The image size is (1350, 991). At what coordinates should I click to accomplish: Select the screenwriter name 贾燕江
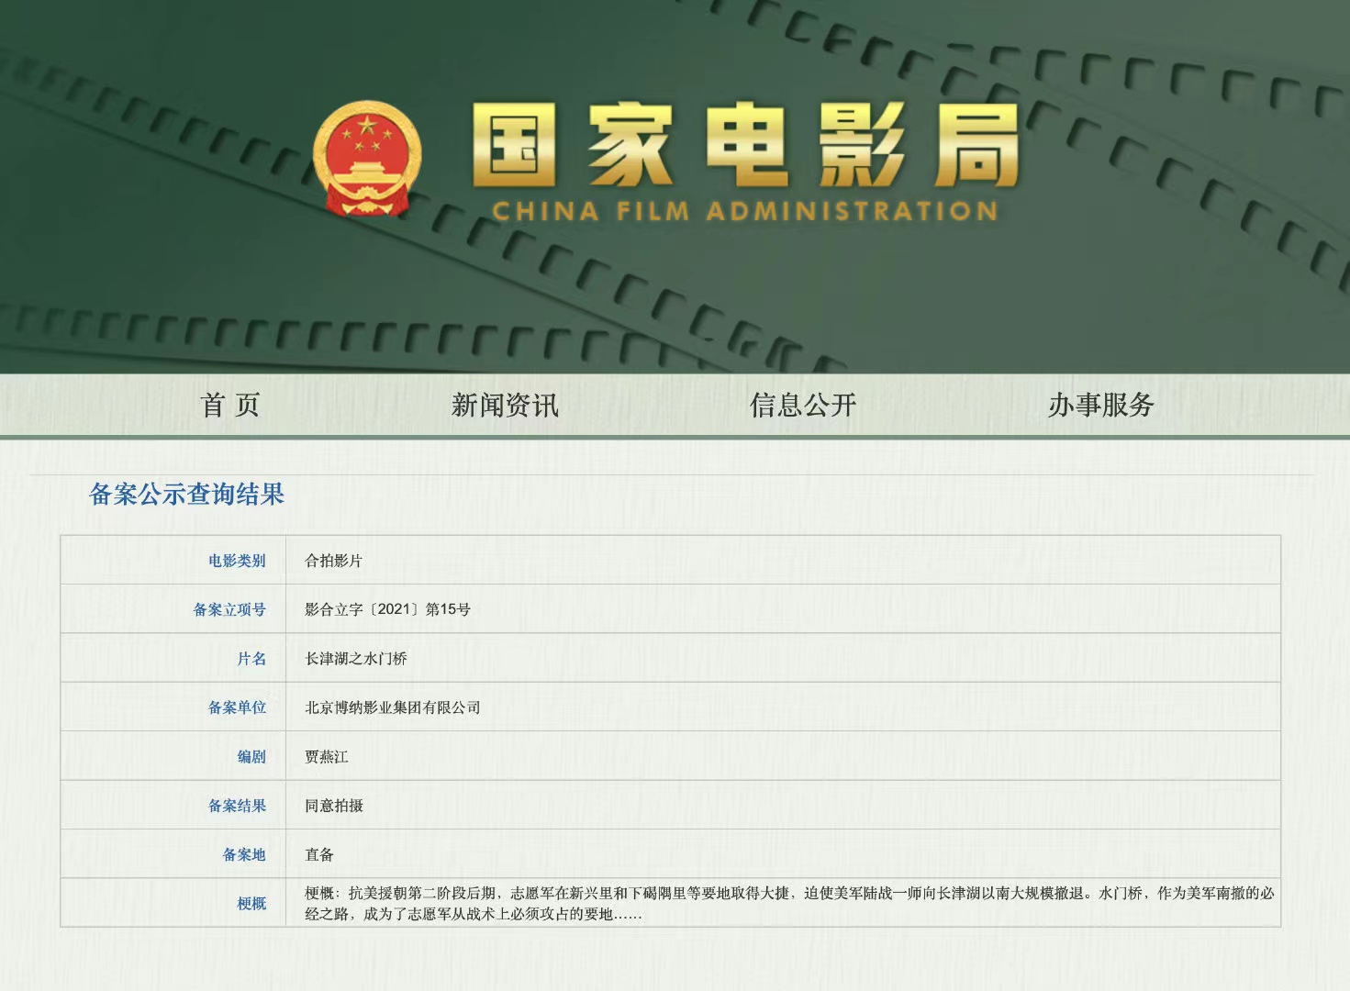pos(327,757)
